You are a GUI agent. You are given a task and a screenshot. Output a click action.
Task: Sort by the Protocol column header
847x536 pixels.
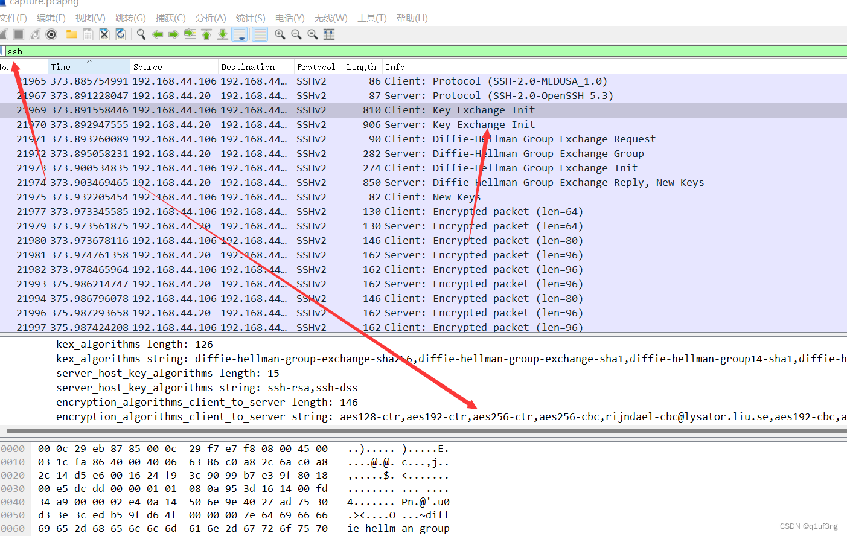(318, 67)
